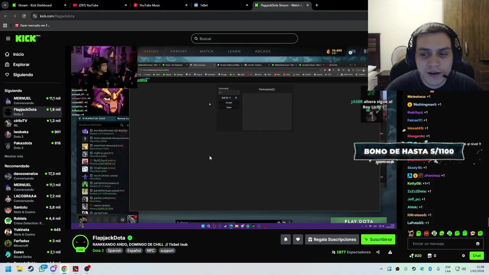Open LACOBRAAA recommended channel
Screen dimensions: 489x275
[x=32, y=198]
